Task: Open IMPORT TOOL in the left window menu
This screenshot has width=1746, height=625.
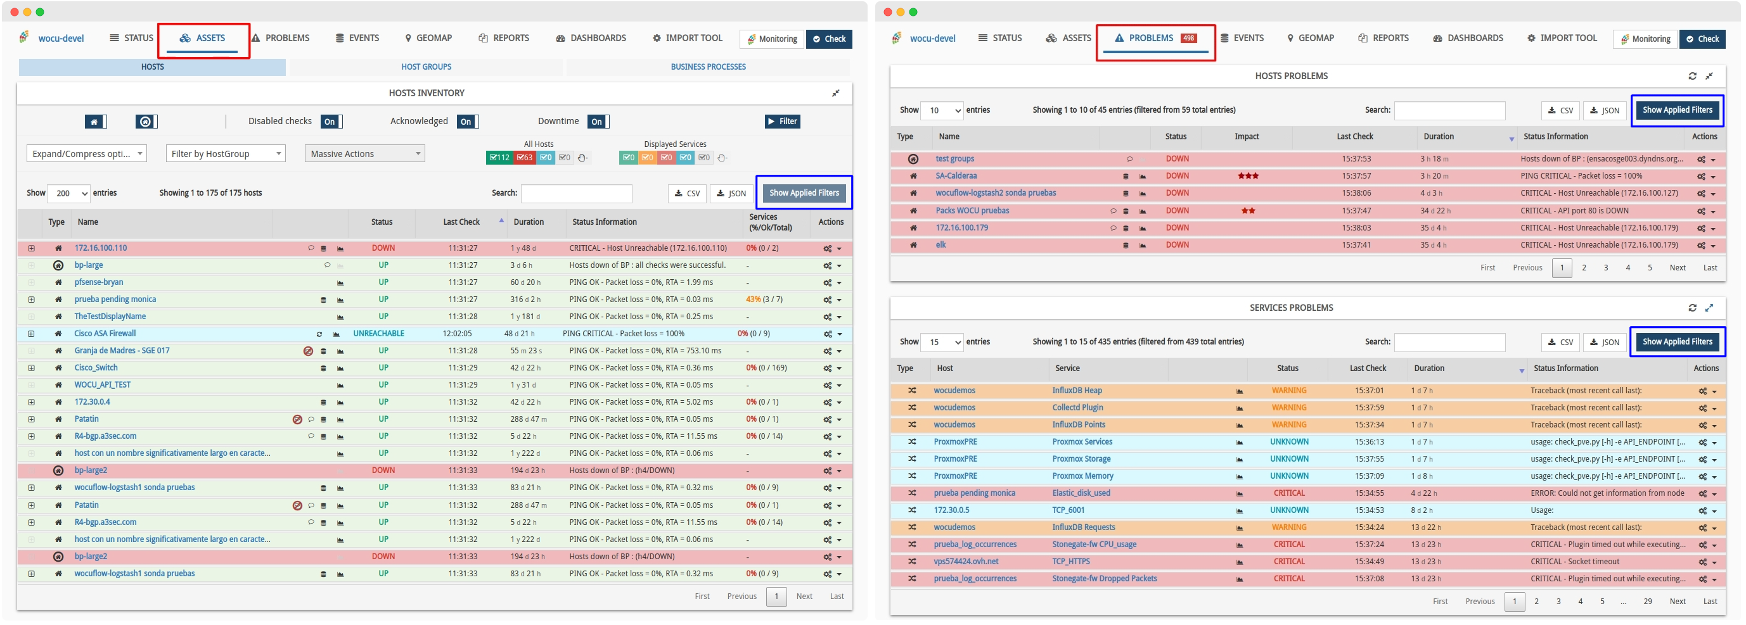Action: [688, 38]
